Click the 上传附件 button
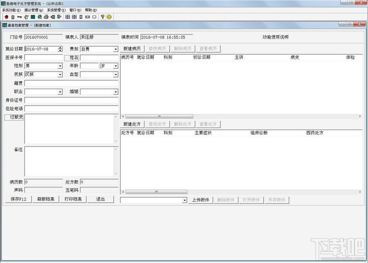 pyautogui.click(x=201, y=200)
